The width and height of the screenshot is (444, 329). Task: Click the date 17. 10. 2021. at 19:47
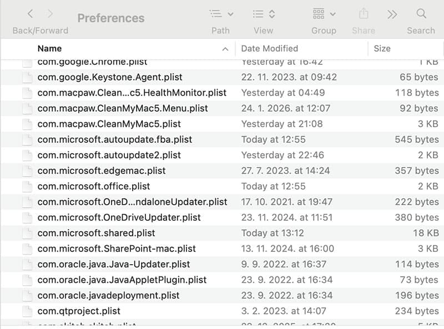point(287,201)
